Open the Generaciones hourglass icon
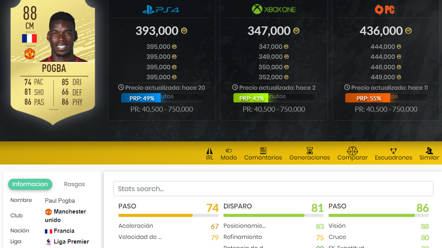 [309, 150]
